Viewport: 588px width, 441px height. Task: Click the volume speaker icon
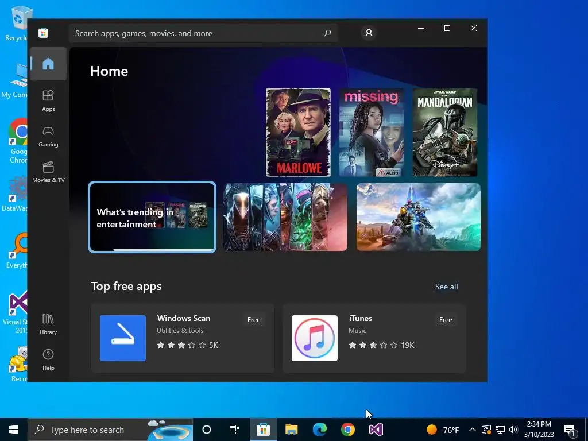(x=513, y=430)
